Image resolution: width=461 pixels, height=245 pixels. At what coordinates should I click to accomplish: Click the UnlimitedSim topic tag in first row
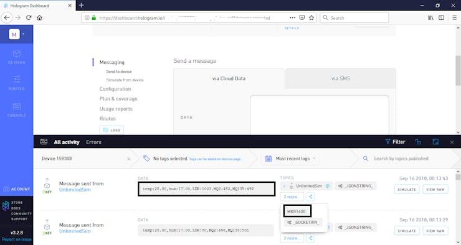[307, 186]
